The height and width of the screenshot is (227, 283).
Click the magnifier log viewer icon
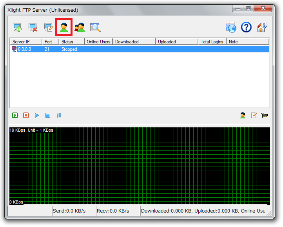click(x=95, y=27)
